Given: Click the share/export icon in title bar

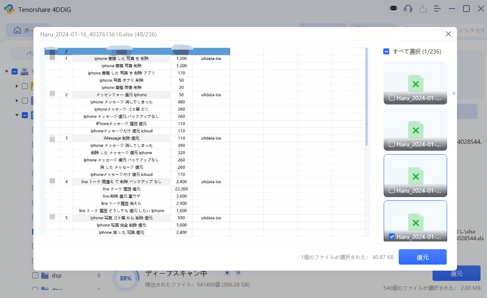Looking at the screenshot, I should 423,9.
